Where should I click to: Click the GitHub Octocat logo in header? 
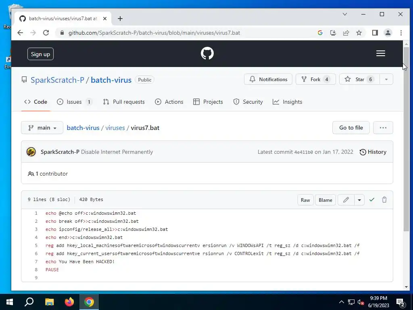pyautogui.click(x=207, y=54)
